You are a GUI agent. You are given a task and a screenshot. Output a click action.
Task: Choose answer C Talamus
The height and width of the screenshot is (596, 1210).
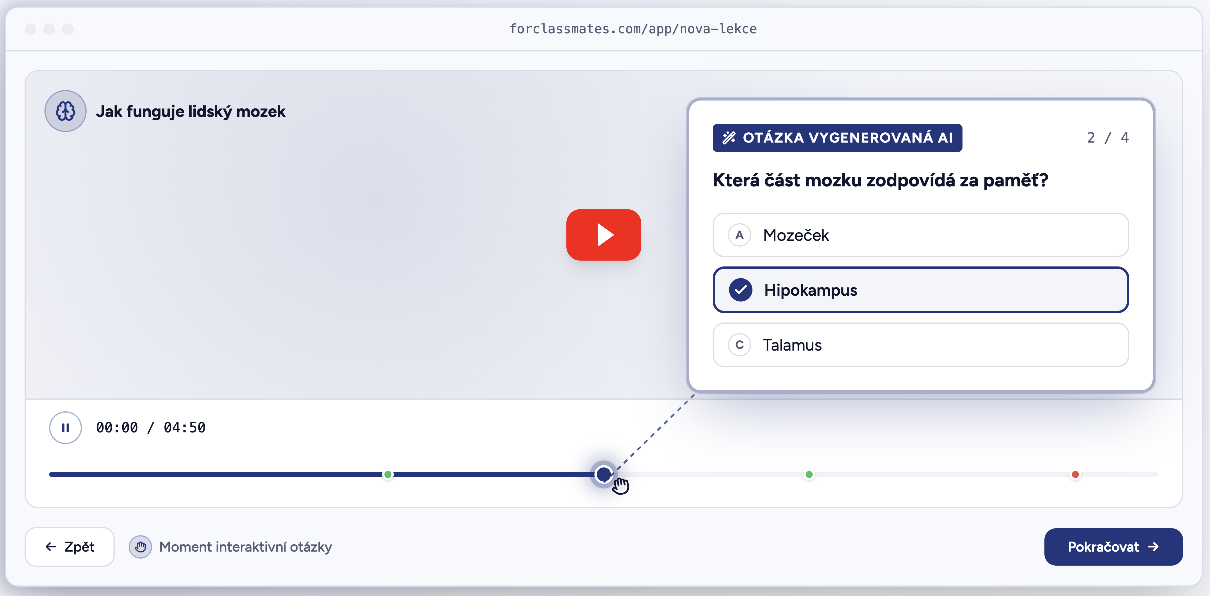(x=921, y=345)
